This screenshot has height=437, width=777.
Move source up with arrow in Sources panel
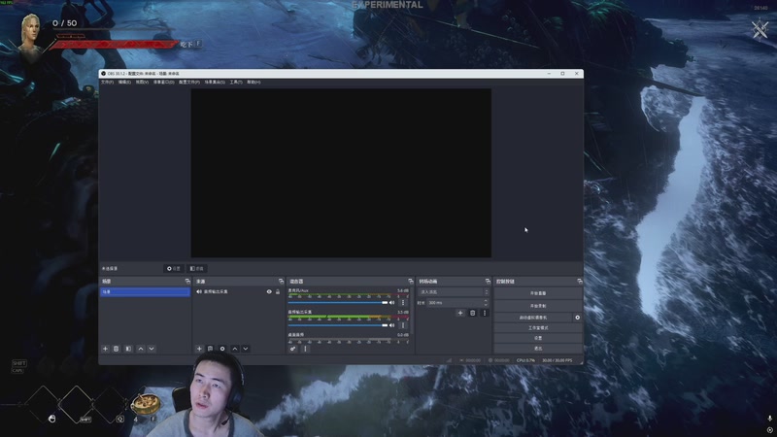tap(235, 349)
